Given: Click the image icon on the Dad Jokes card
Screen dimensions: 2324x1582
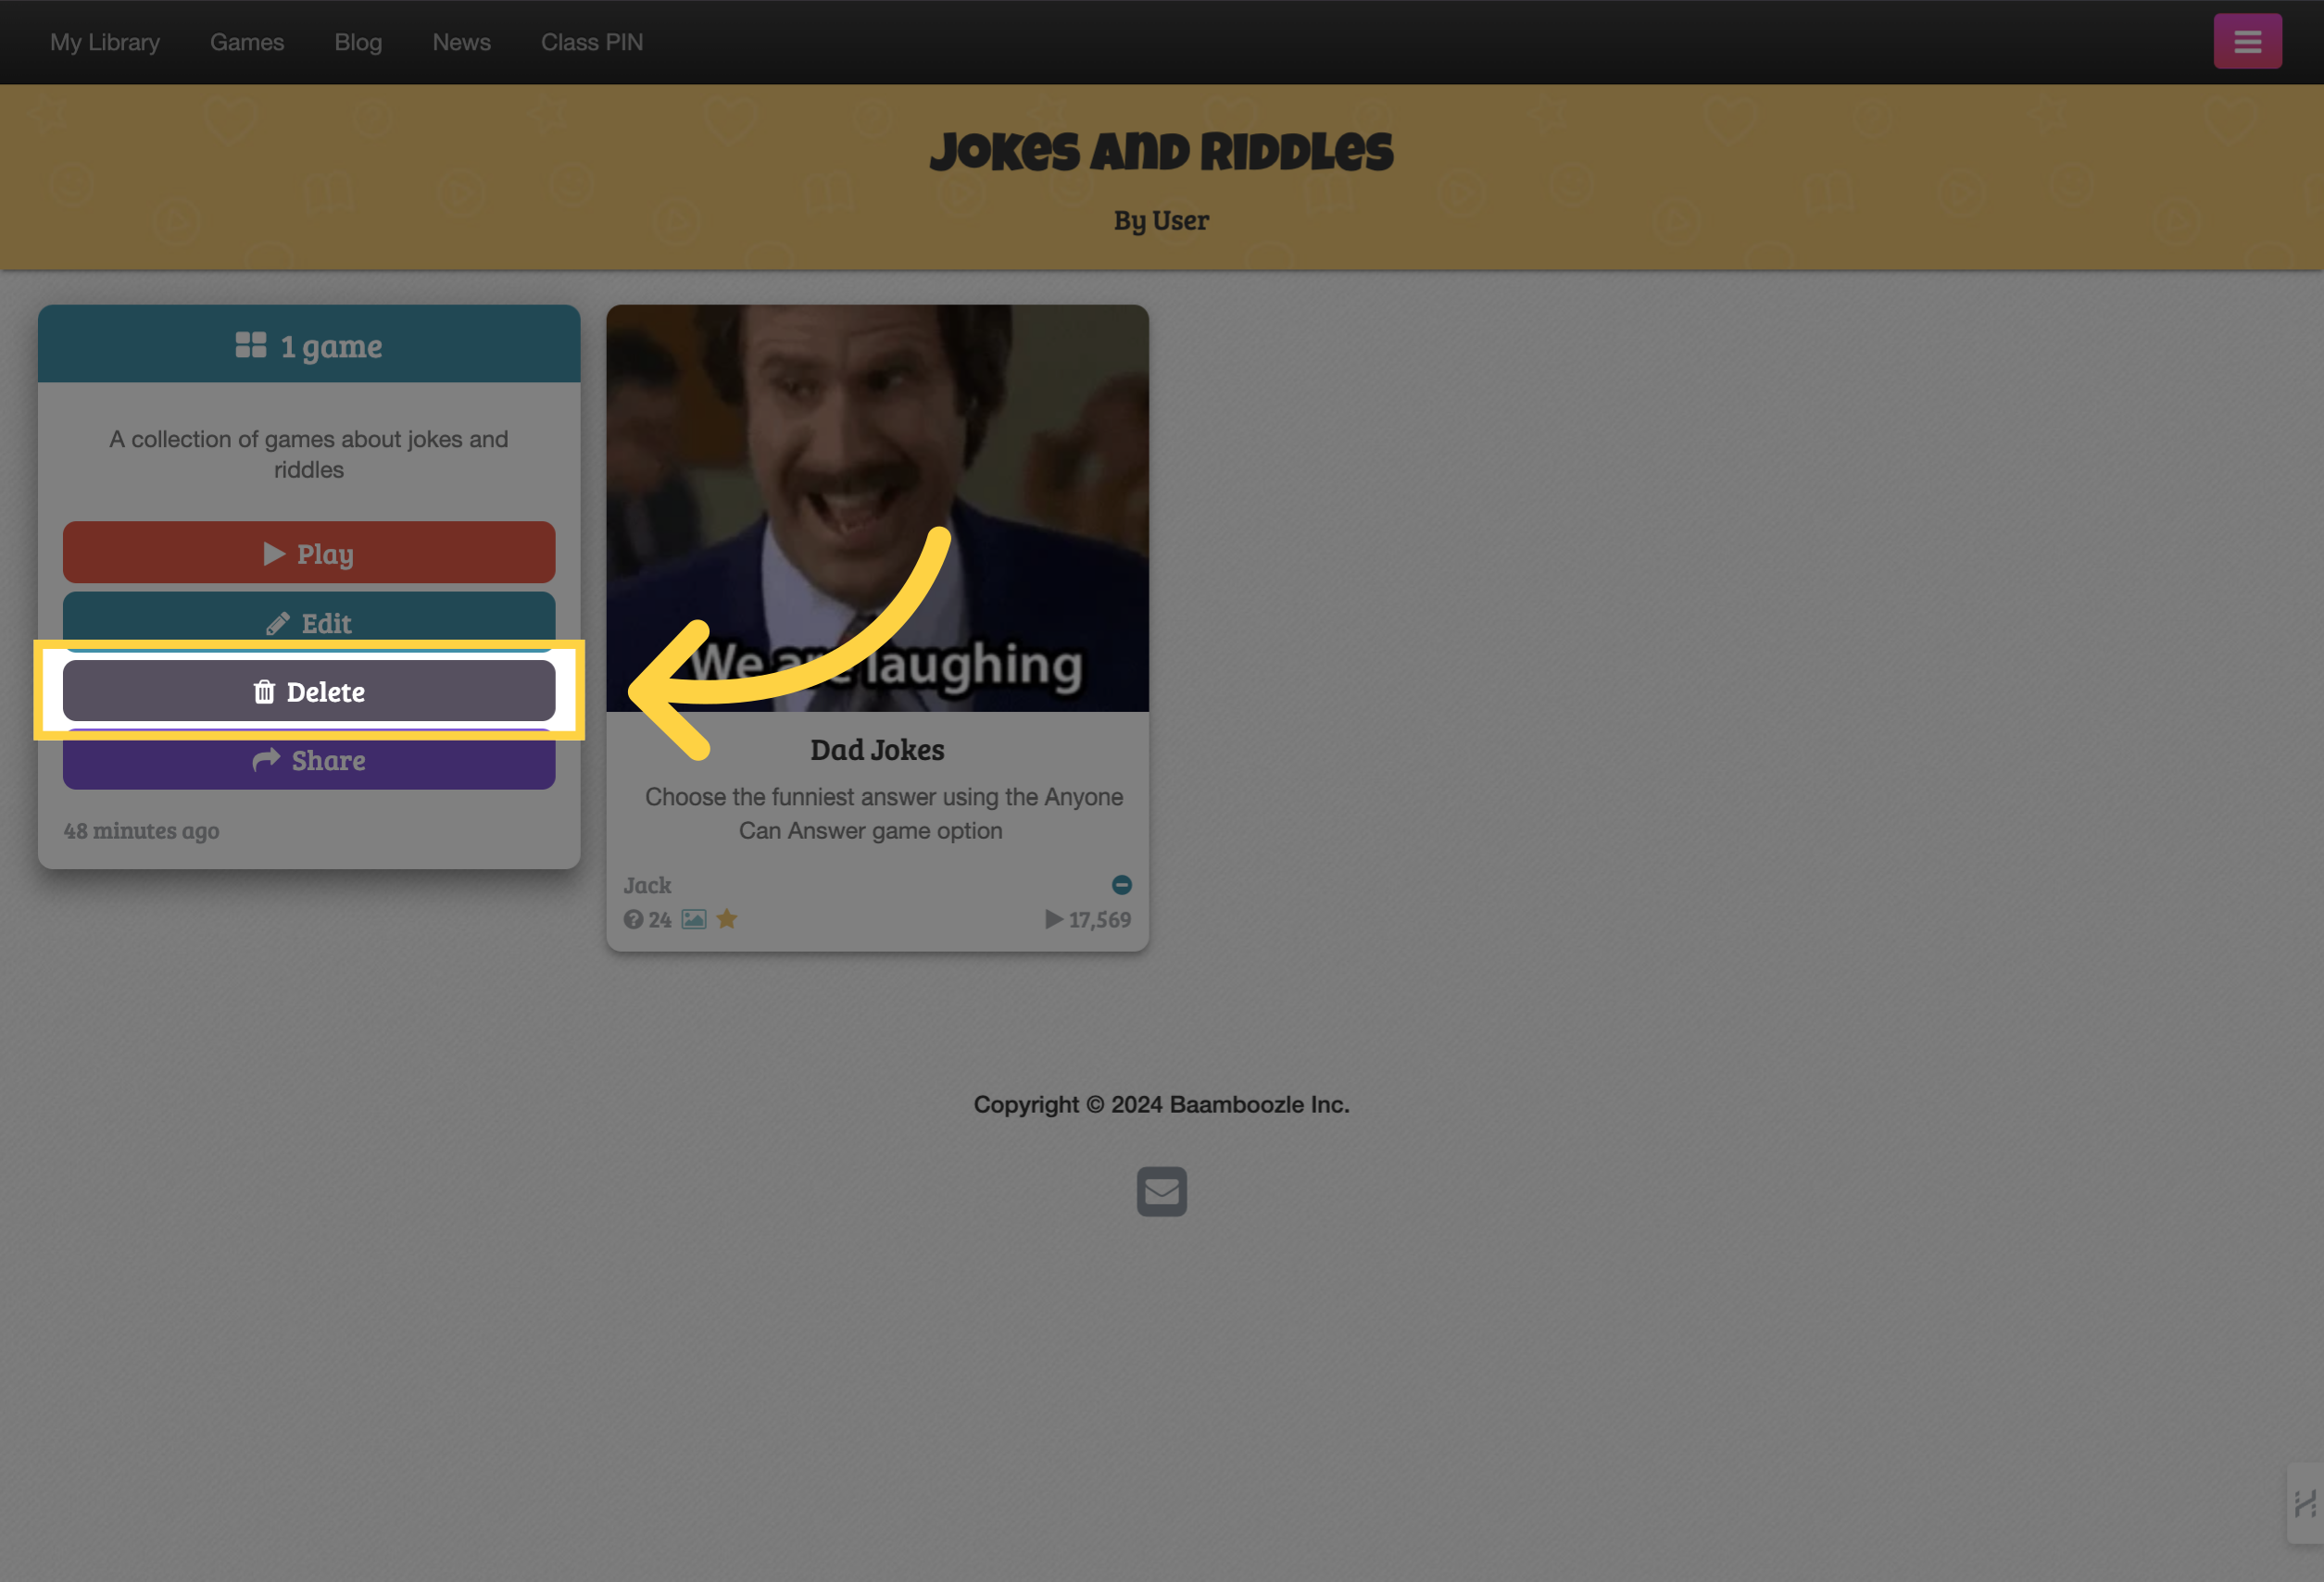Looking at the screenshot, I should point(694,919).
